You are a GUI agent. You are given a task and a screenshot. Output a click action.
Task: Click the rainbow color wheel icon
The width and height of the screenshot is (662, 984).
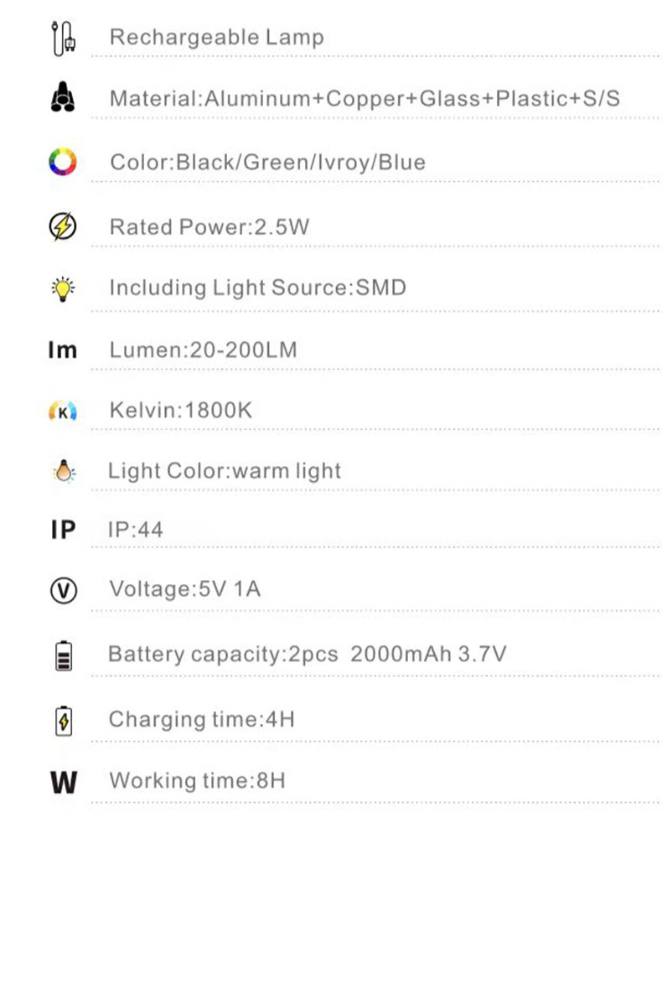[63, 161]
